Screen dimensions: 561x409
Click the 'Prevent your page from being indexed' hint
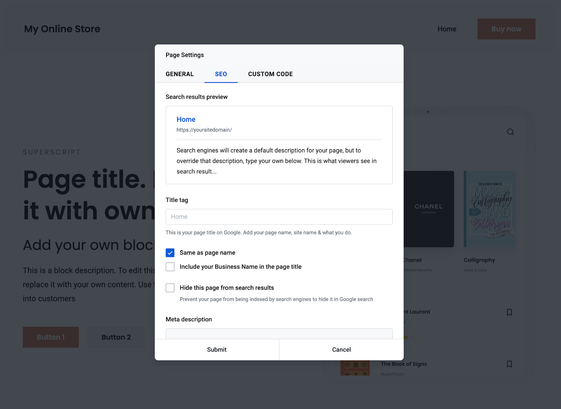[x=276, y=299]
